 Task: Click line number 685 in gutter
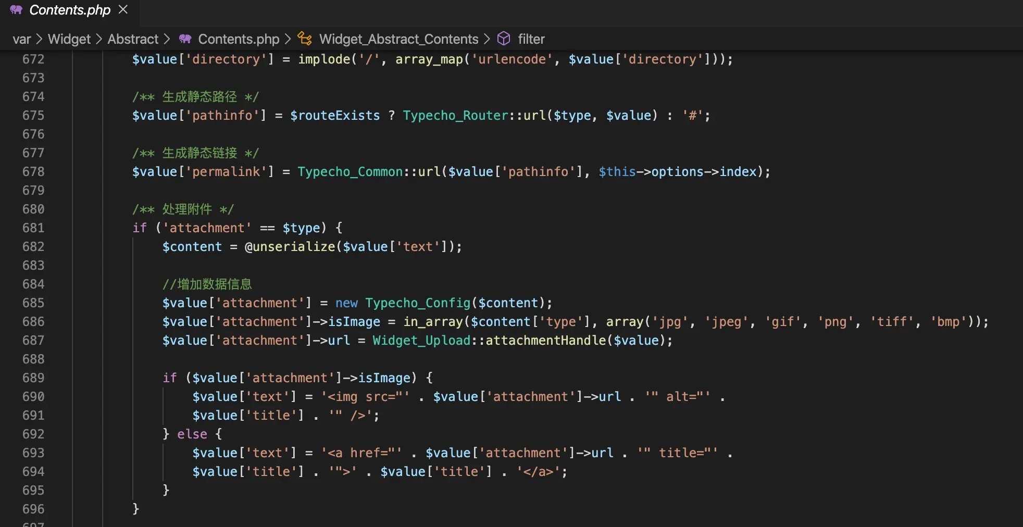click(33, 303)
